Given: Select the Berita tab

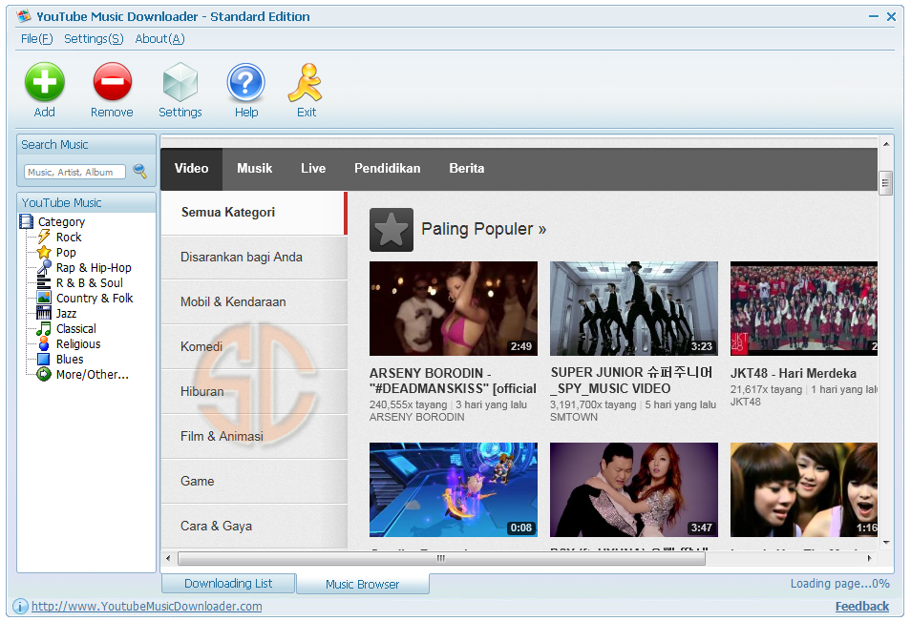Looking at the screenshot, I should coord(467,169).
